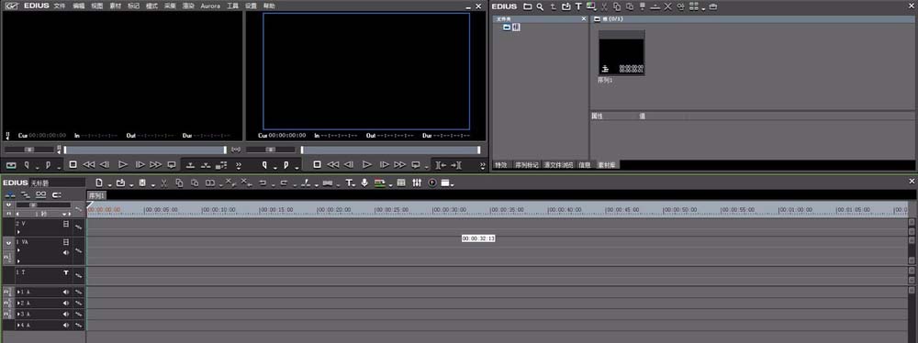The height and width of the screenshot is (343, 918).
Task: Step to next frame in recorder window
Action: click(x=384, y=165)
